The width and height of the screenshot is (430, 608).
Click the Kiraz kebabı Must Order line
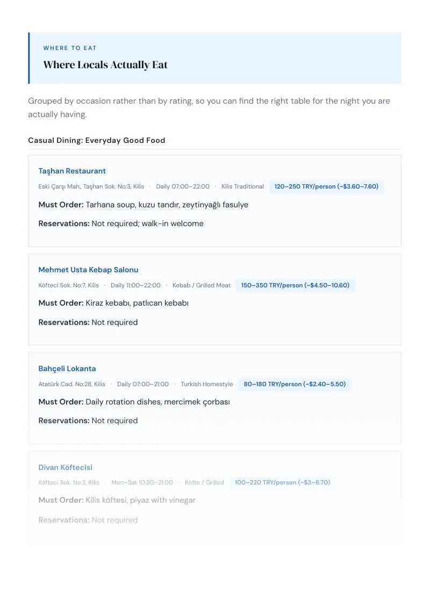pos(113,303)
